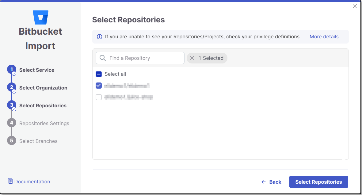Go to the Select Organization step label
Viewport: 362px width, 195px height.
[43, 88]
